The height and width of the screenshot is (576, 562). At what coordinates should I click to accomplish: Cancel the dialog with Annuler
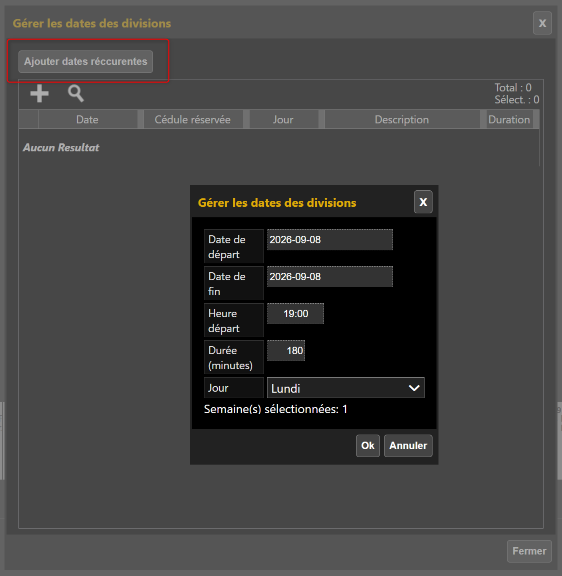coord(408,446)
